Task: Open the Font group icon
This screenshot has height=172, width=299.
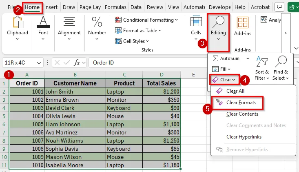Action: coord(43,22)
